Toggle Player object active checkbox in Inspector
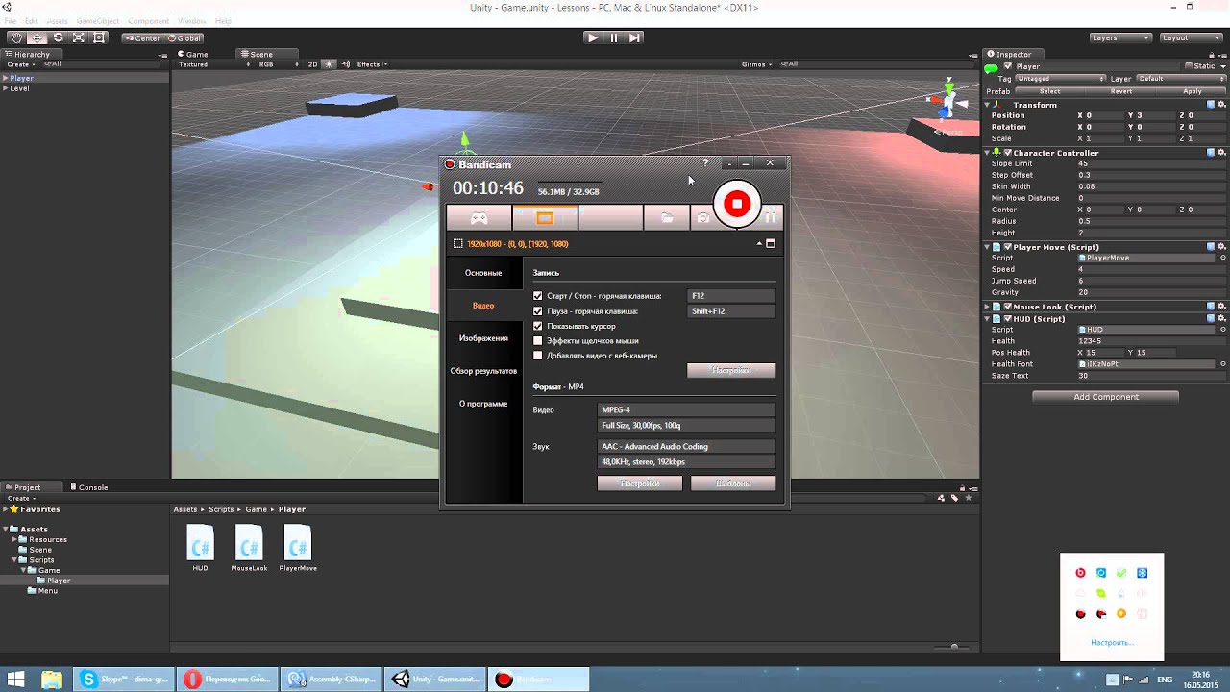Image resolution: width=1230 pixels, height=692 pixels. pyautogui.click(x=1009, y=66)
